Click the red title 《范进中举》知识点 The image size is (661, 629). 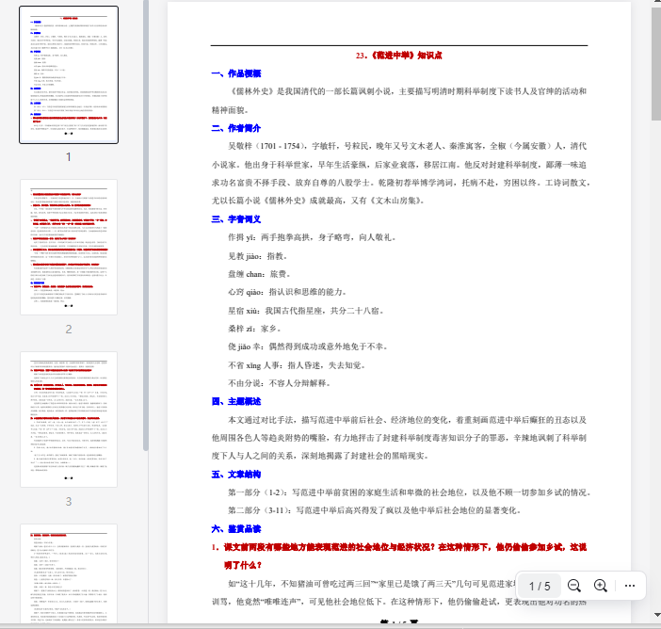398,56
